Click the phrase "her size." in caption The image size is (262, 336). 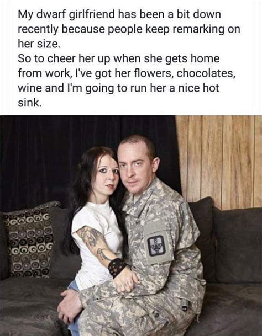(38, 44)
